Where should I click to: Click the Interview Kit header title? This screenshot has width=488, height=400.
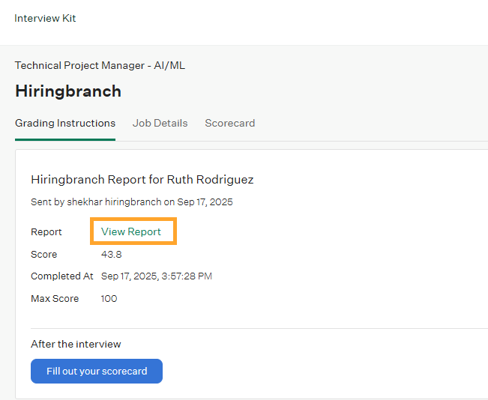tap(45, 18)
